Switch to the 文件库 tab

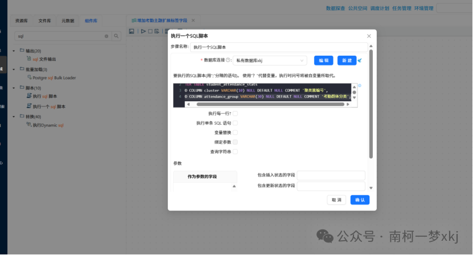(x=44, y=21)
